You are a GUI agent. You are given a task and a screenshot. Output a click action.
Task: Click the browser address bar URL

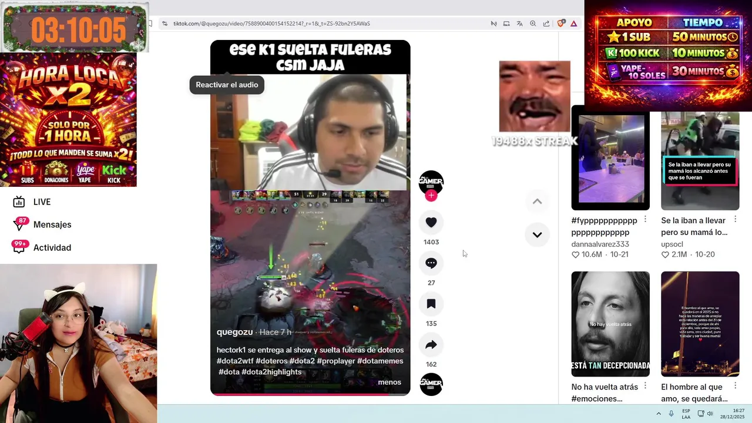271,23
